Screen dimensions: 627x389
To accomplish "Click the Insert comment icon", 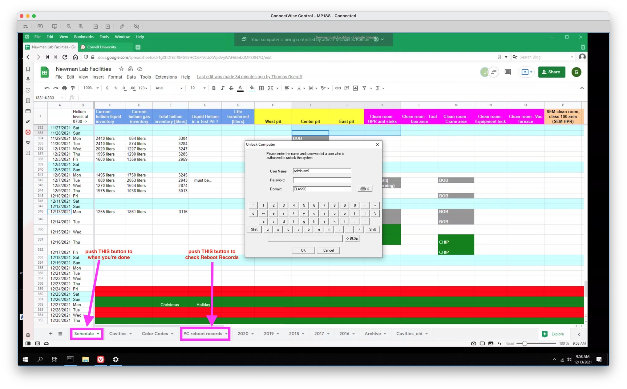I will 347,88.
